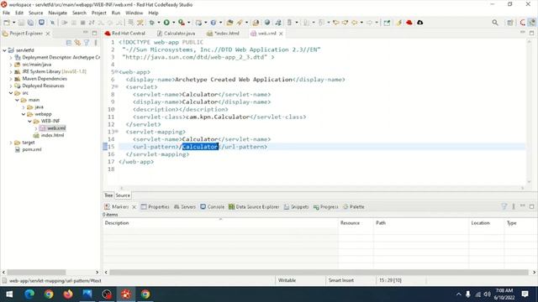Open the Project menu
This screenshot has height=302, width=538.
click(99, 13)
